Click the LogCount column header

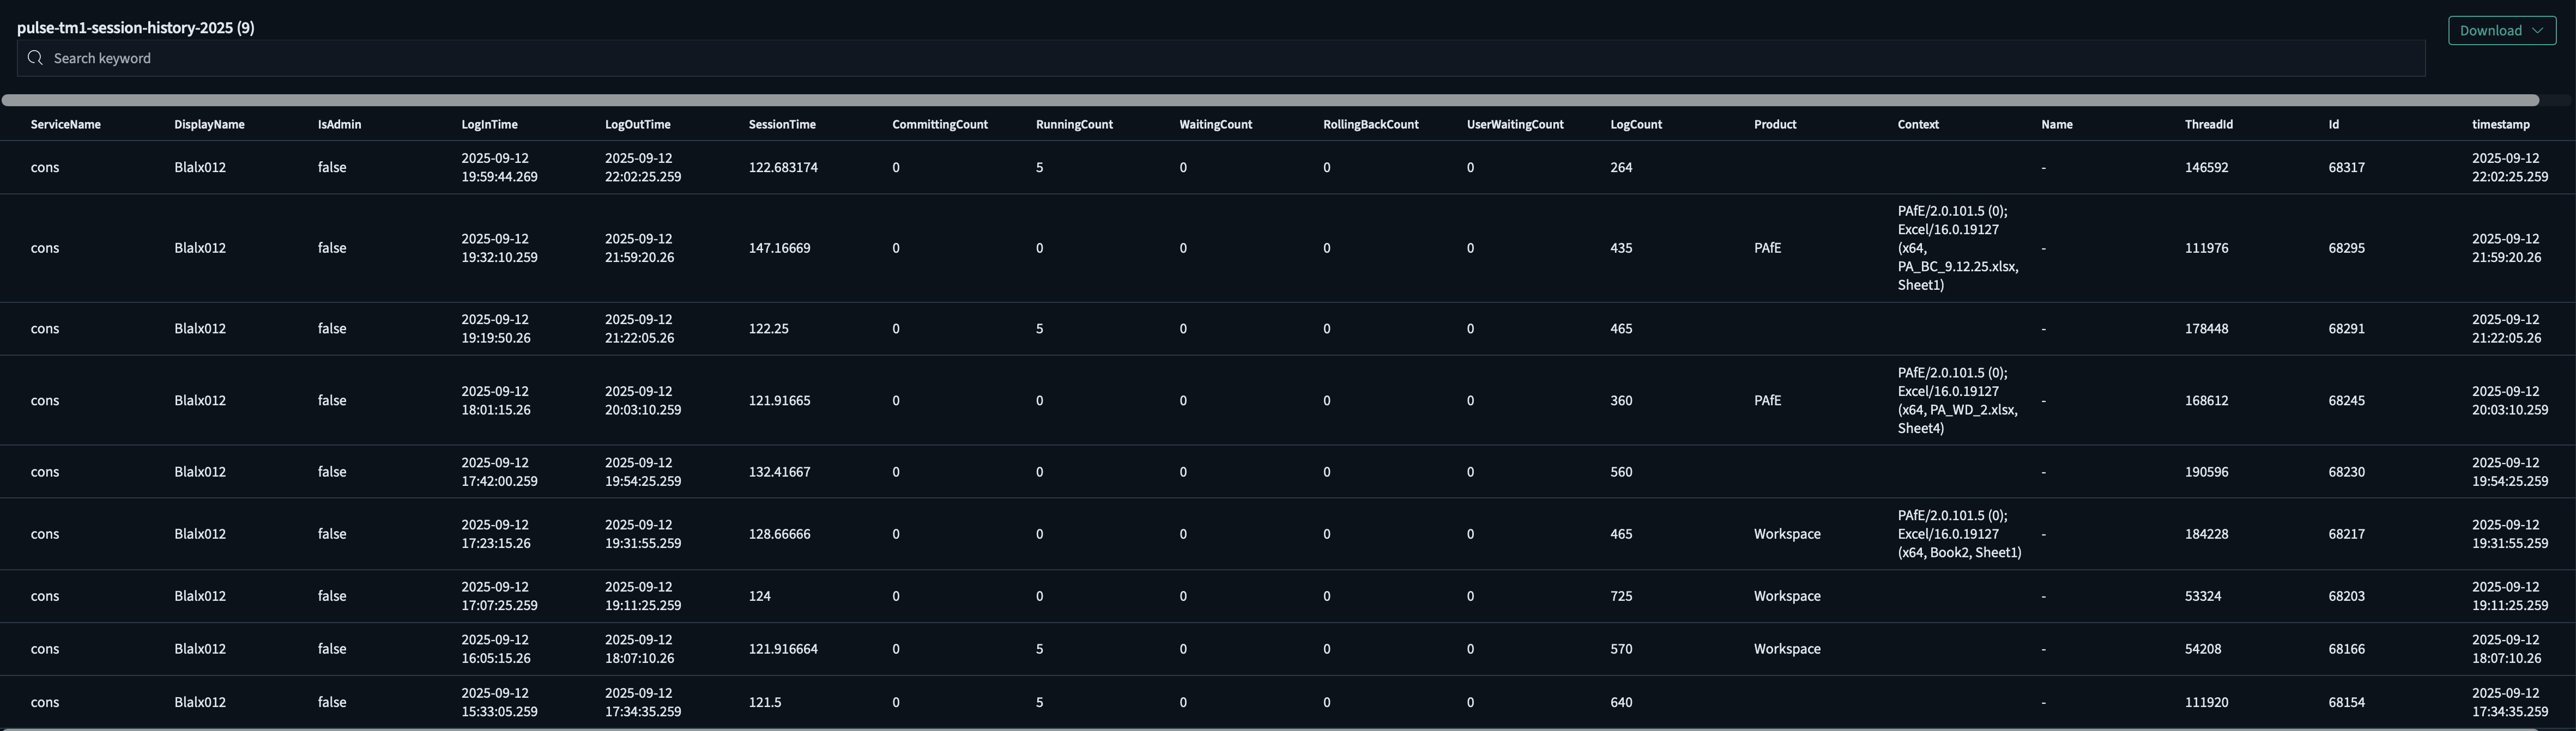pos(1635,125)
